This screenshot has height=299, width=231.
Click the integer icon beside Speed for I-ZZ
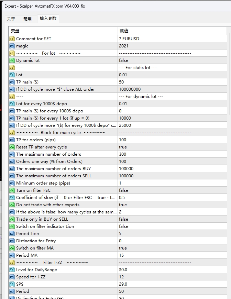[12, 277]
